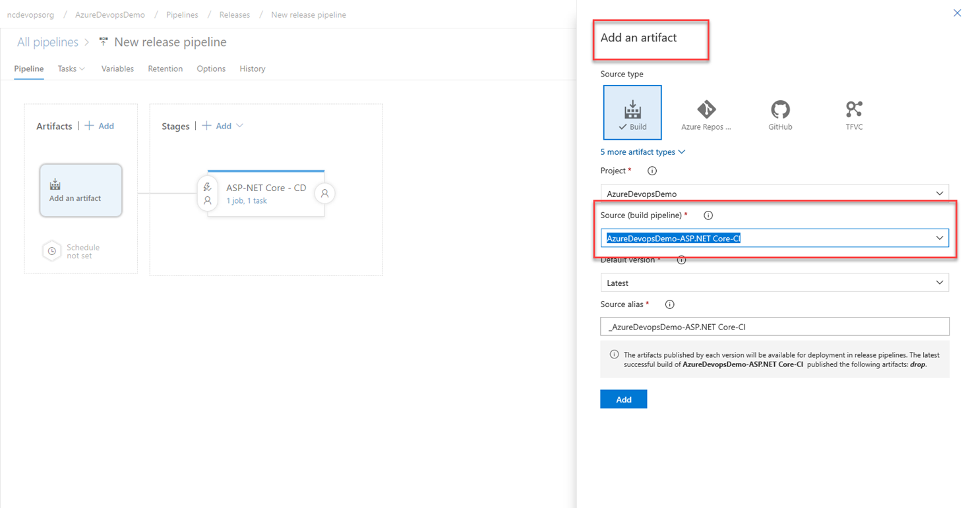Navigate to ncdevopsorg breadcrumb
Viewport: 972px width, 508px height.
tap(30, 14)
